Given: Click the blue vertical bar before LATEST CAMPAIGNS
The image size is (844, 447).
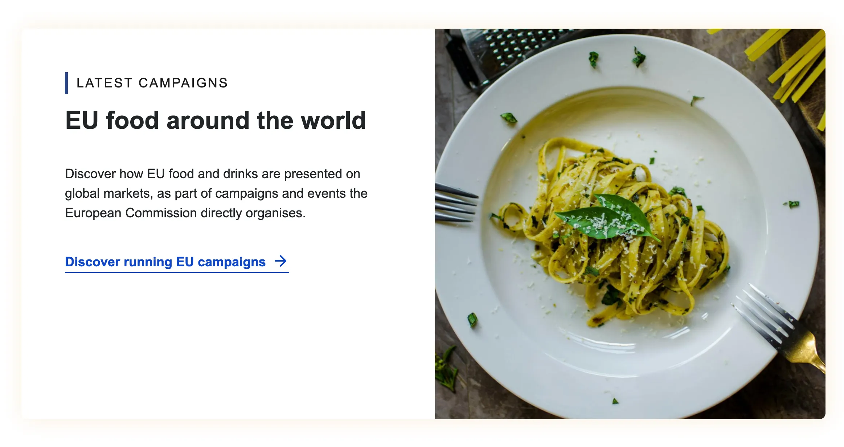Looking at the screenshot, I should pyautogui.click(x=66, y=83).
